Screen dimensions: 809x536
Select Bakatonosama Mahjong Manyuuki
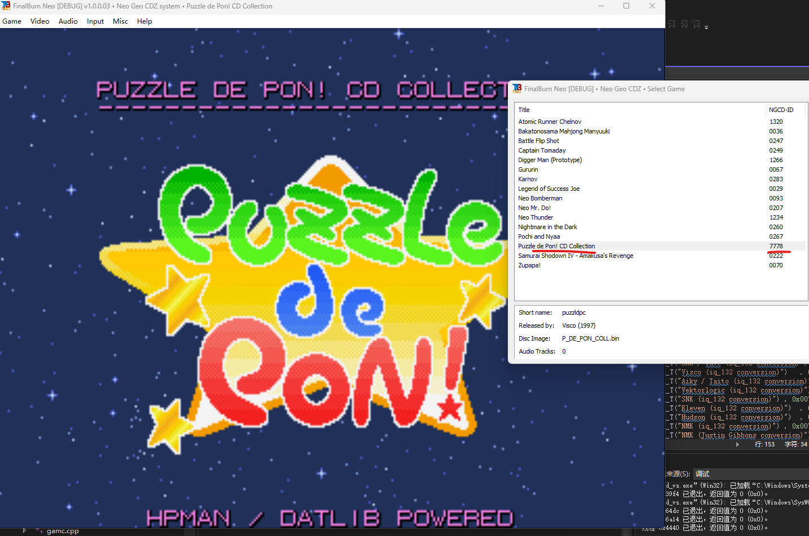click(564, 131)
